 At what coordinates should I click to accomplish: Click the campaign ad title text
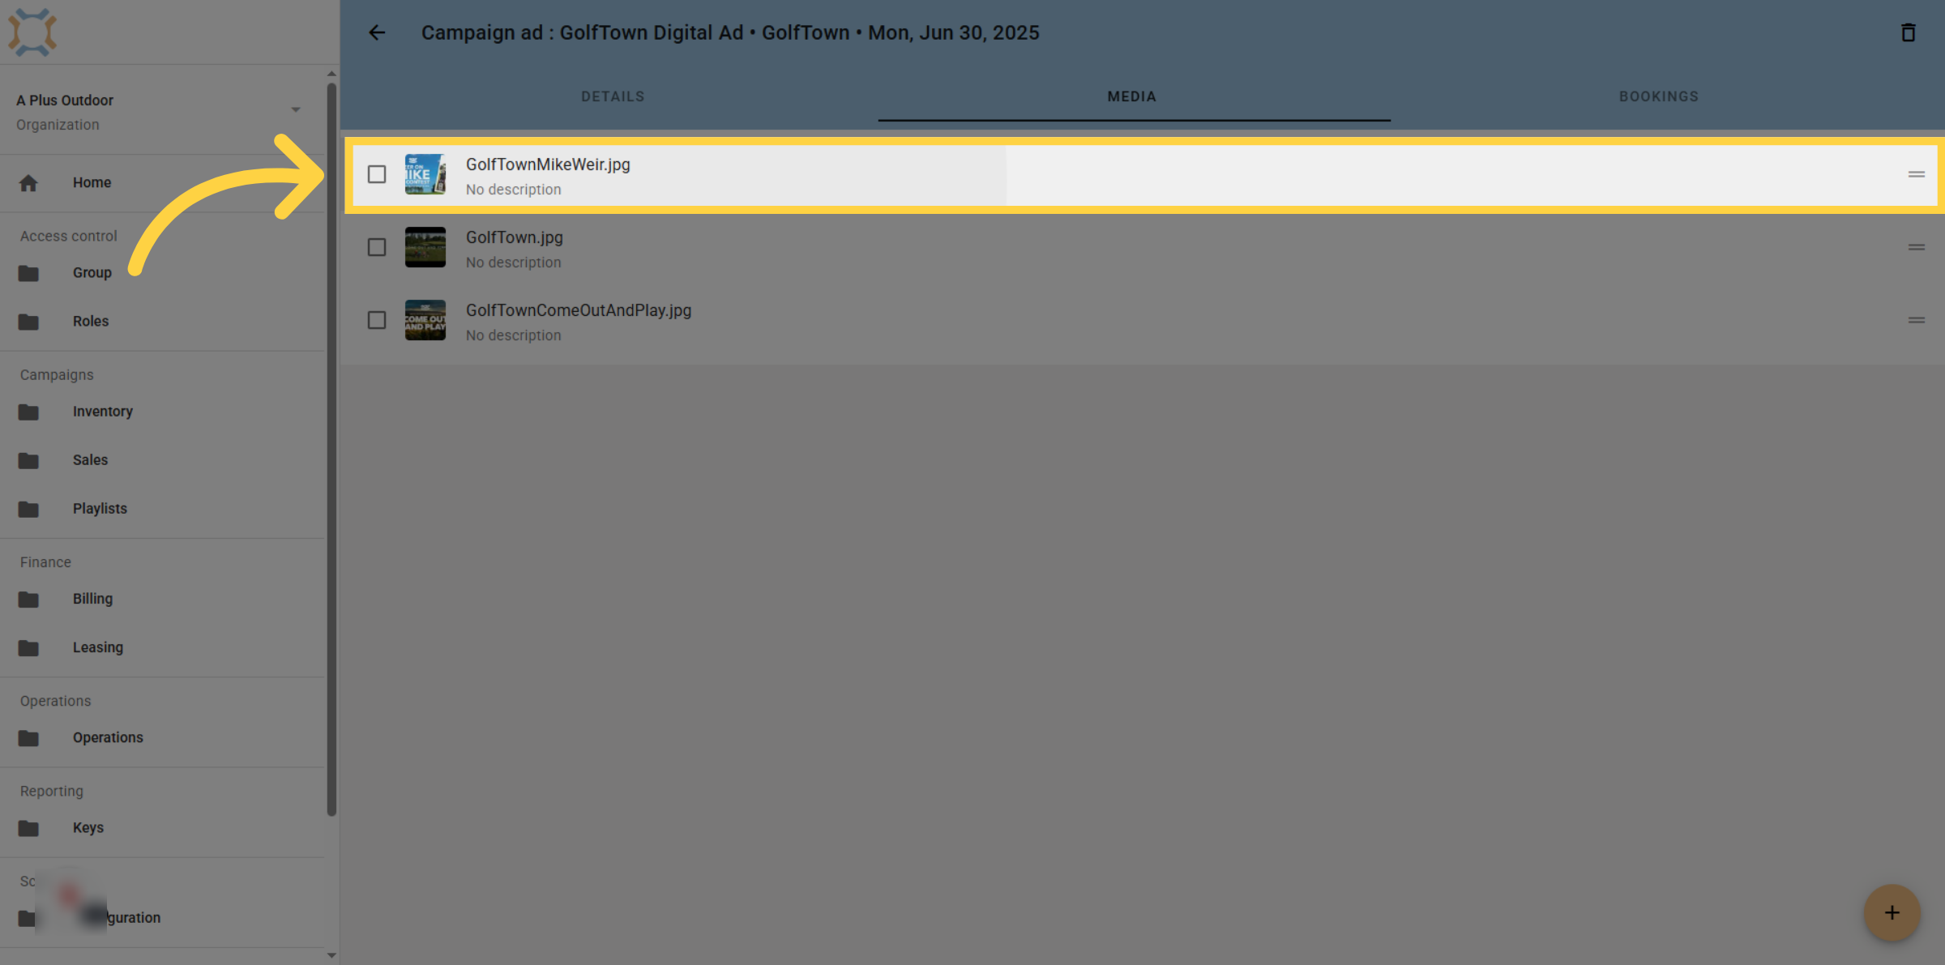click(x=730, y=32)
